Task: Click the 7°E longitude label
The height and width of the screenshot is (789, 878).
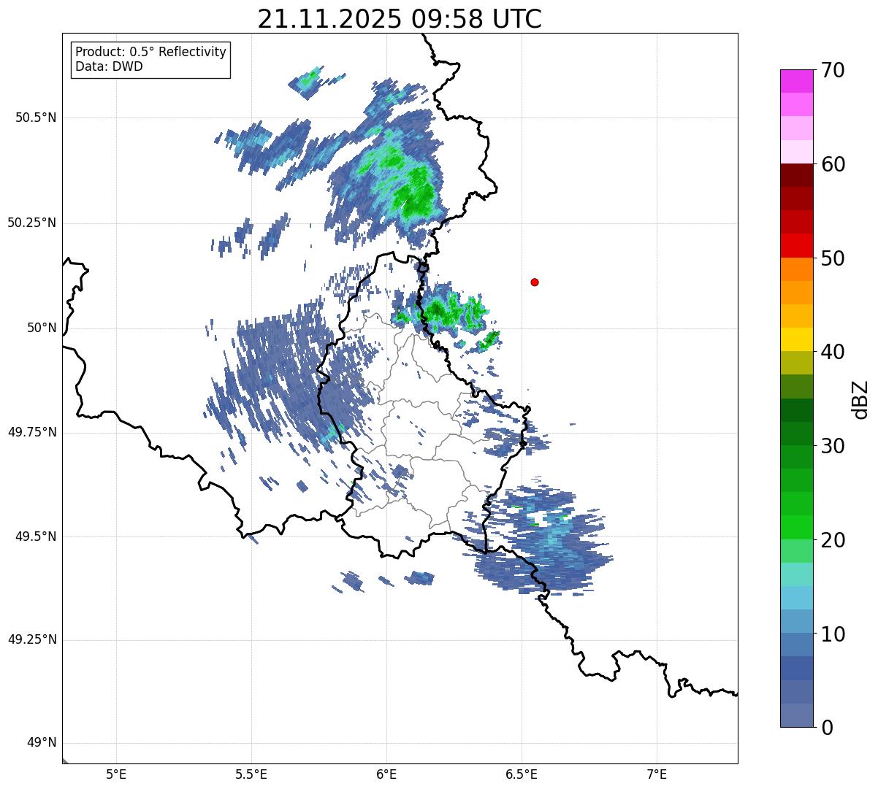Action: click(x=657, y=774)
